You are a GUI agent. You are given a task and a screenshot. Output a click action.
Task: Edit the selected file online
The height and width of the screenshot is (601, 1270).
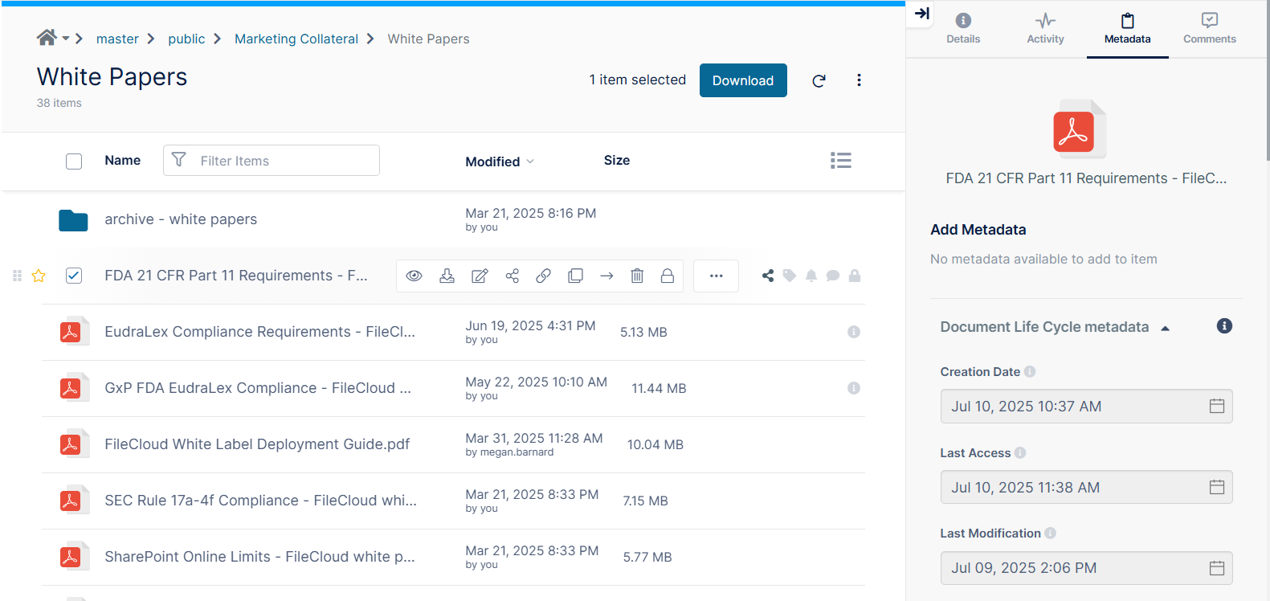tap(480, 276)
